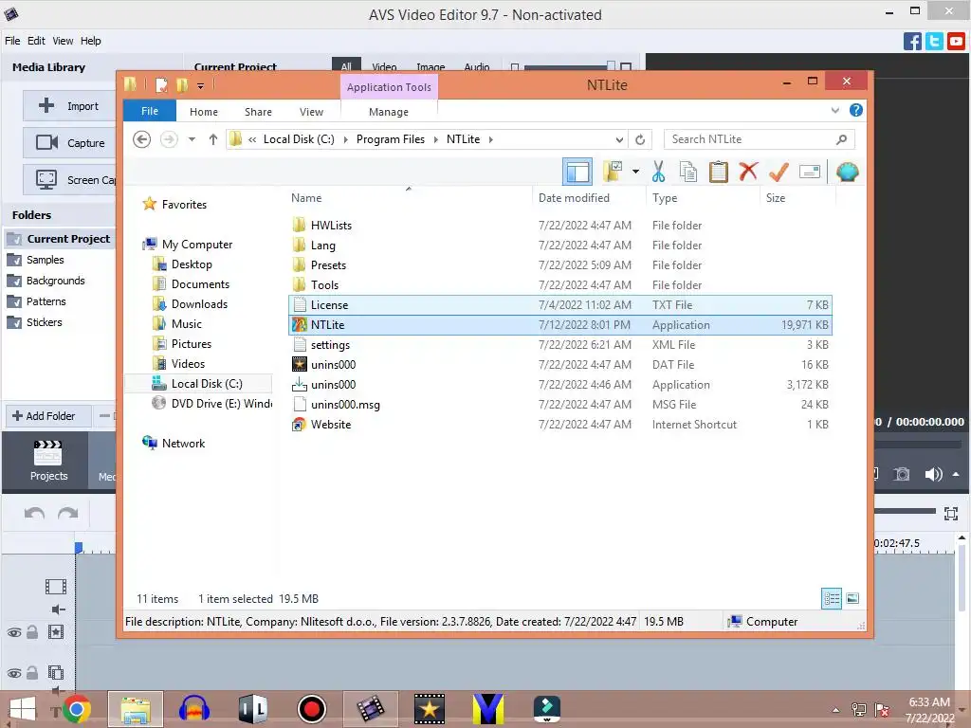The height and width of the screenshot is (728, 971).
Task: Click Program Files in address breadcrumb
Action: pyautogui.click(x=390, y=139)
